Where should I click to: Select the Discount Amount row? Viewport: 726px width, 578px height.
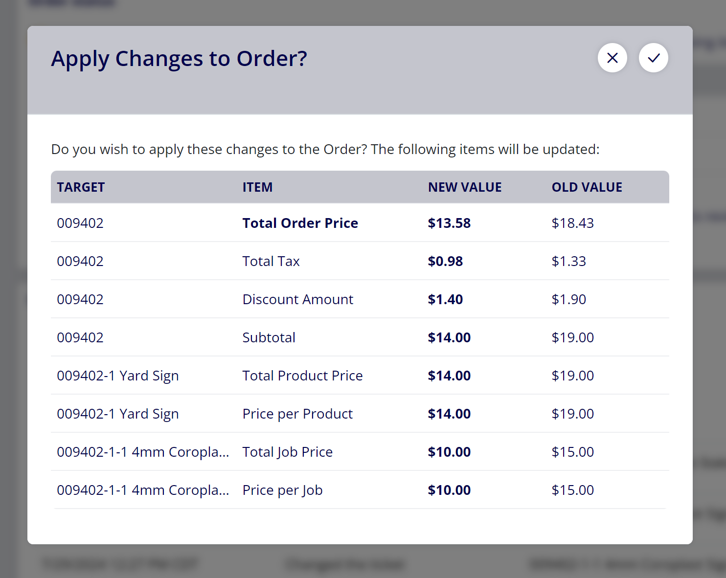click(x=360, y=299)
